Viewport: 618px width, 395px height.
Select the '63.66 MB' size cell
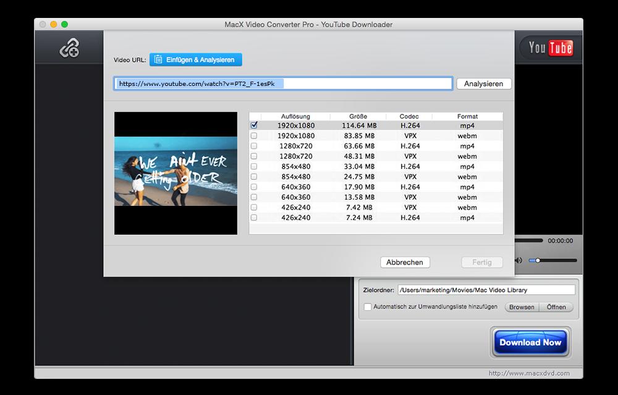click(x=359, y=146)
